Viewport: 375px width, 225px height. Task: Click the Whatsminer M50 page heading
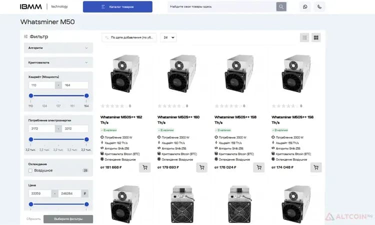(47, 22)
